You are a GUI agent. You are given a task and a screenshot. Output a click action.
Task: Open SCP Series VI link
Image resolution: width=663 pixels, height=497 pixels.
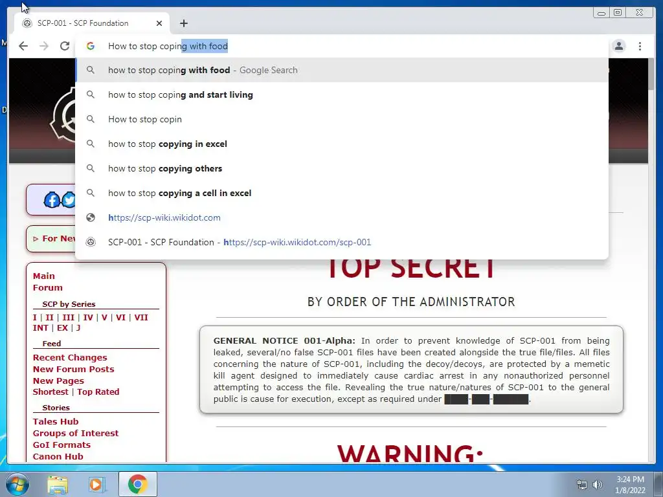pyautogui.click(x=120, y=317)
